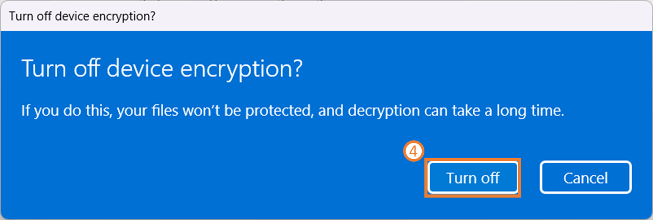This screenshot has height=220, width=653.
Task: Click the circled number 4 marker
Action: [413, 152]
